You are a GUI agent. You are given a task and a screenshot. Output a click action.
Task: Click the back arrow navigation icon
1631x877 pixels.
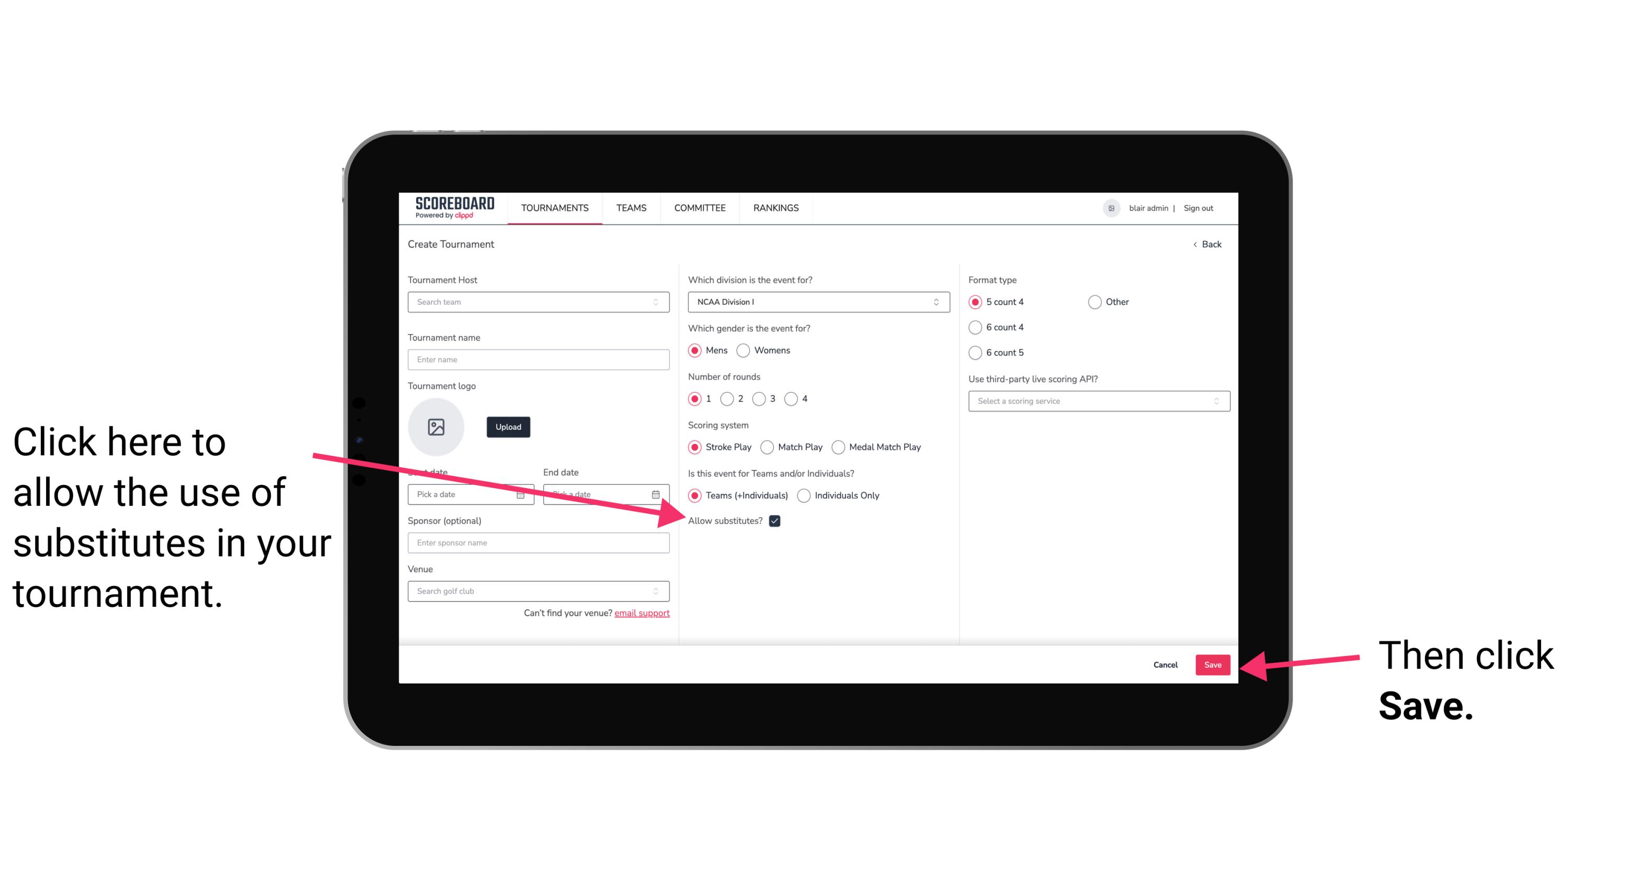(1196, 244)
